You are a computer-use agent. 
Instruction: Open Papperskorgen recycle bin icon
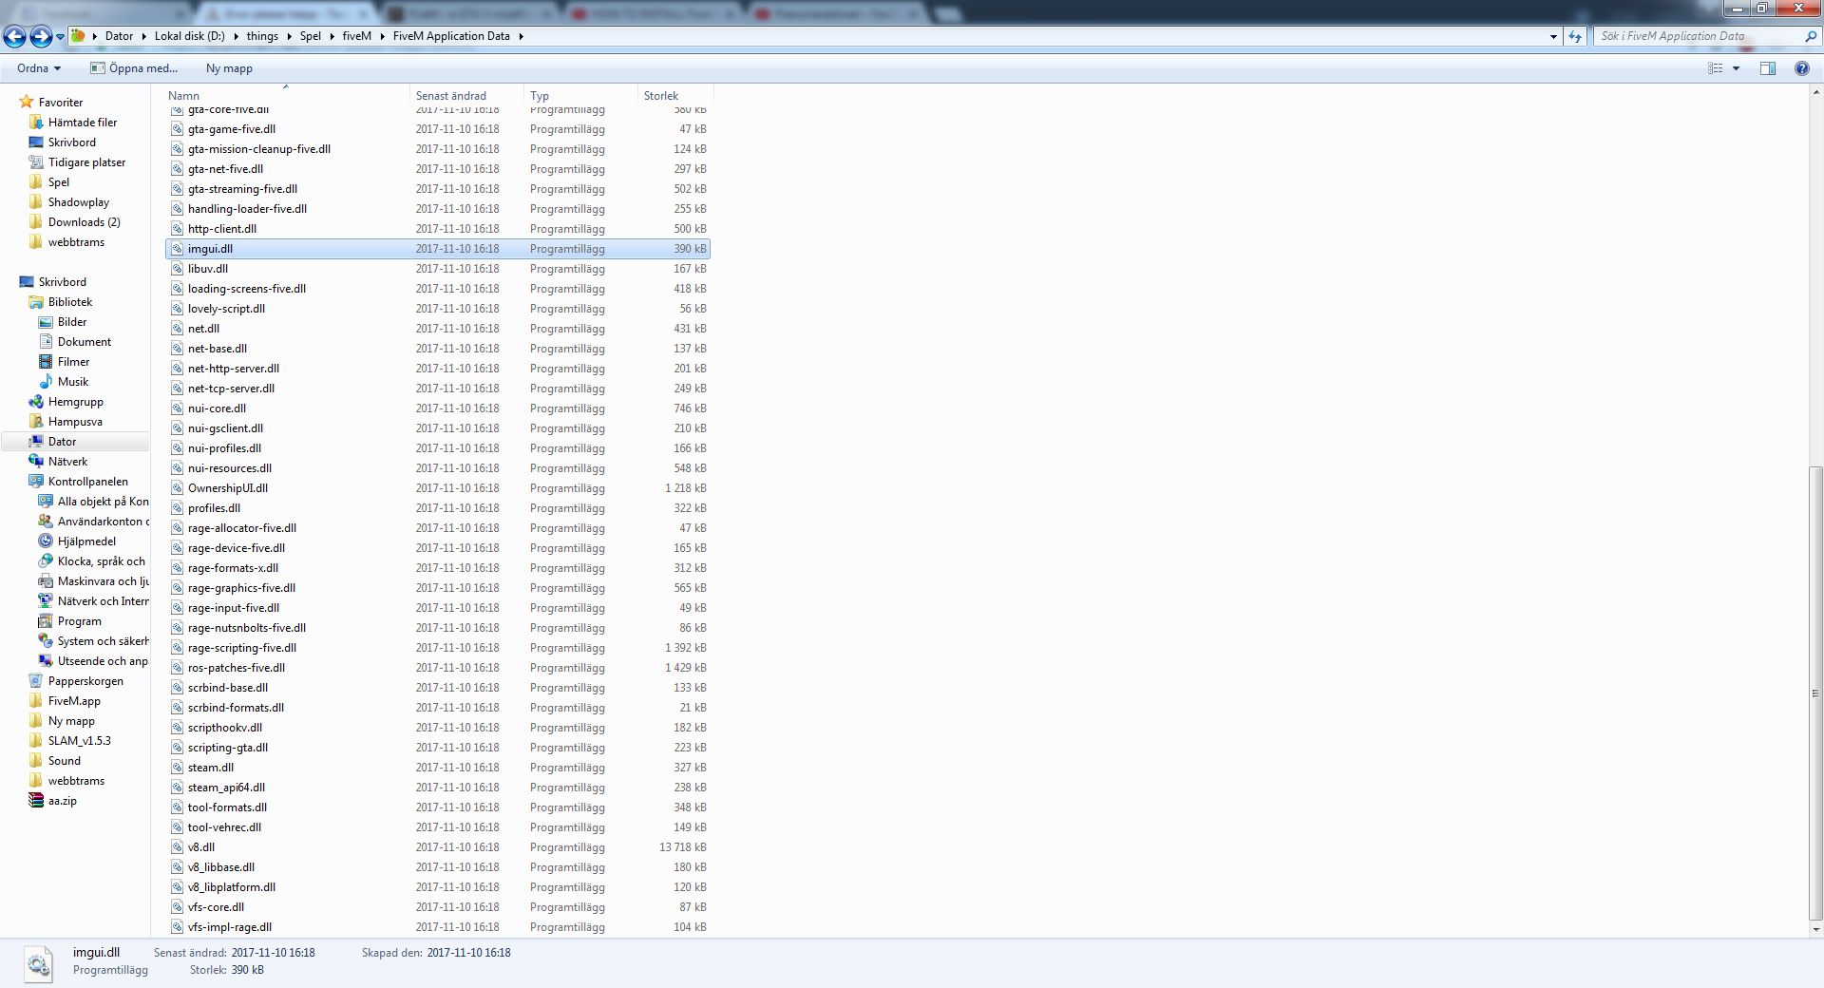(36, 681)
